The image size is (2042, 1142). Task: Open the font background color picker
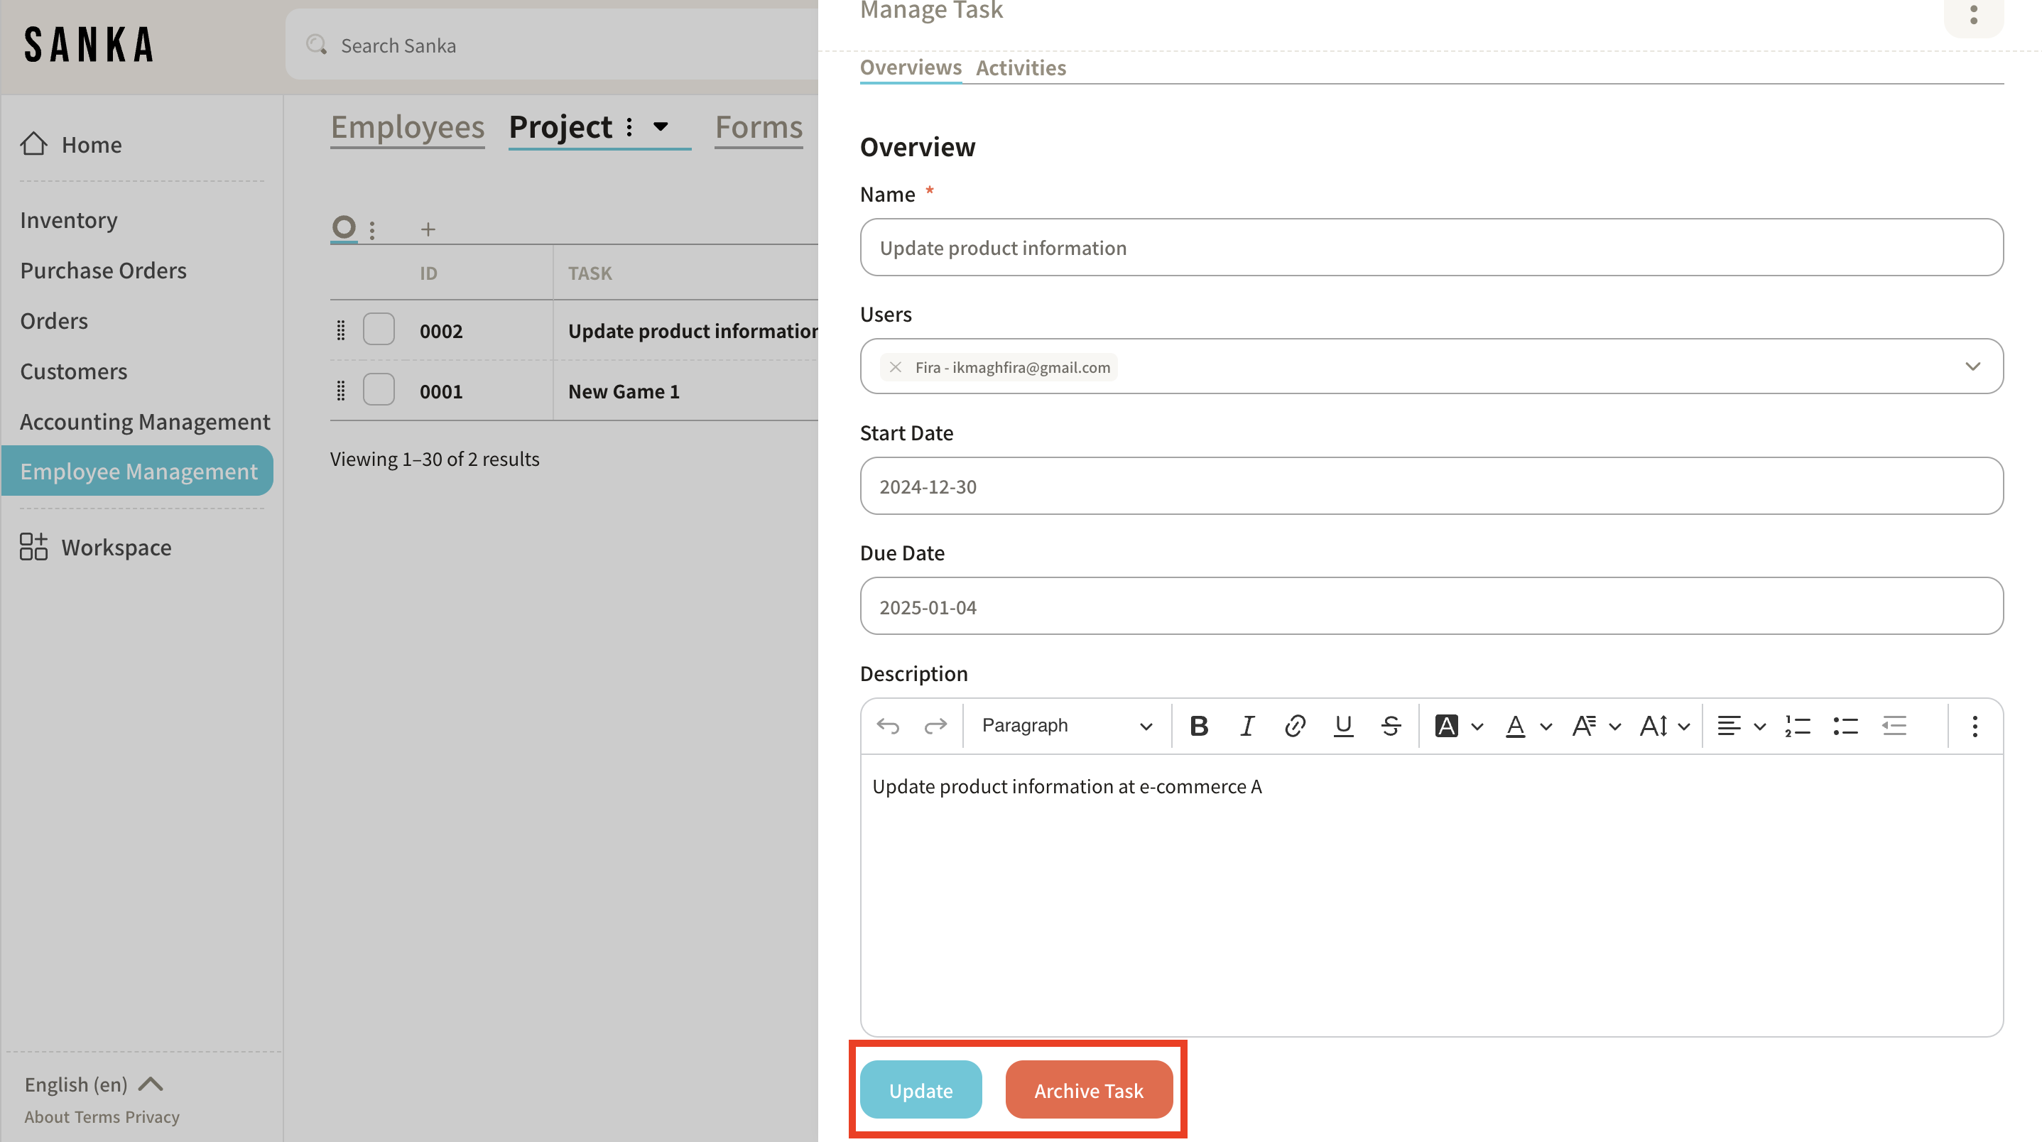pos(1446,726)
